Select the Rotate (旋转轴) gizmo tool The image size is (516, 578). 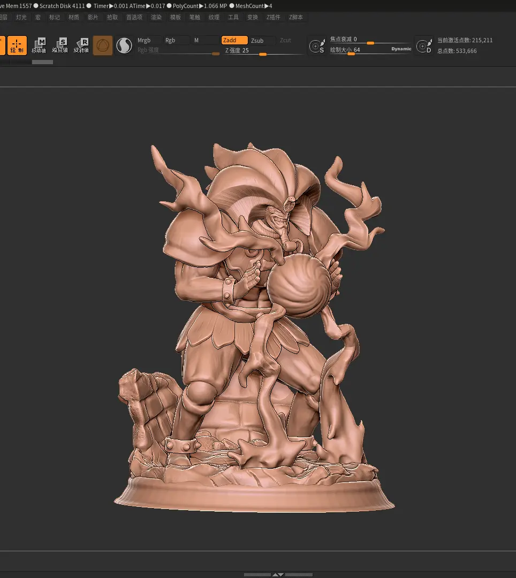[81, 45]
